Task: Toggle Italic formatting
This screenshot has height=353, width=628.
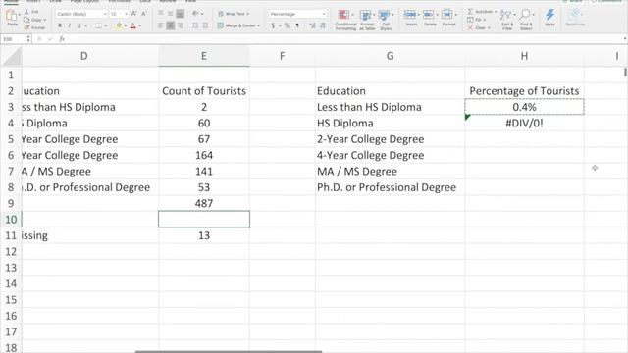Action: point(70,25)
